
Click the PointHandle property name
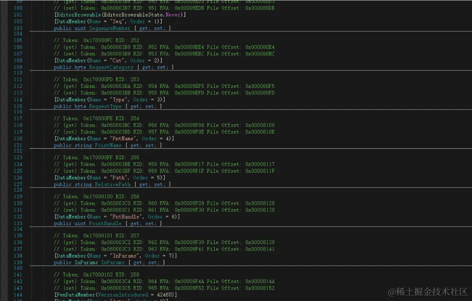[105, 223]
